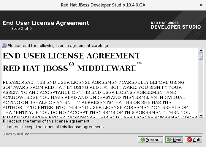Click 'Please read the following license agreement carefully' text
The height and width of the screenshot is (147, 206).
tap(58, 45)
